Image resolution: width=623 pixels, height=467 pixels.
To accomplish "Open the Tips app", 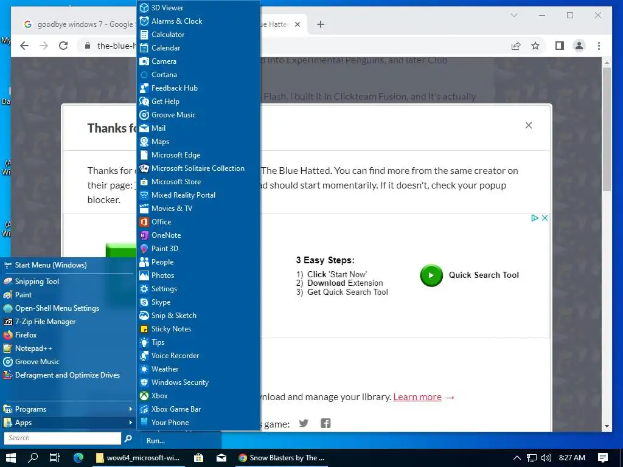I will [x=199, y=342].
